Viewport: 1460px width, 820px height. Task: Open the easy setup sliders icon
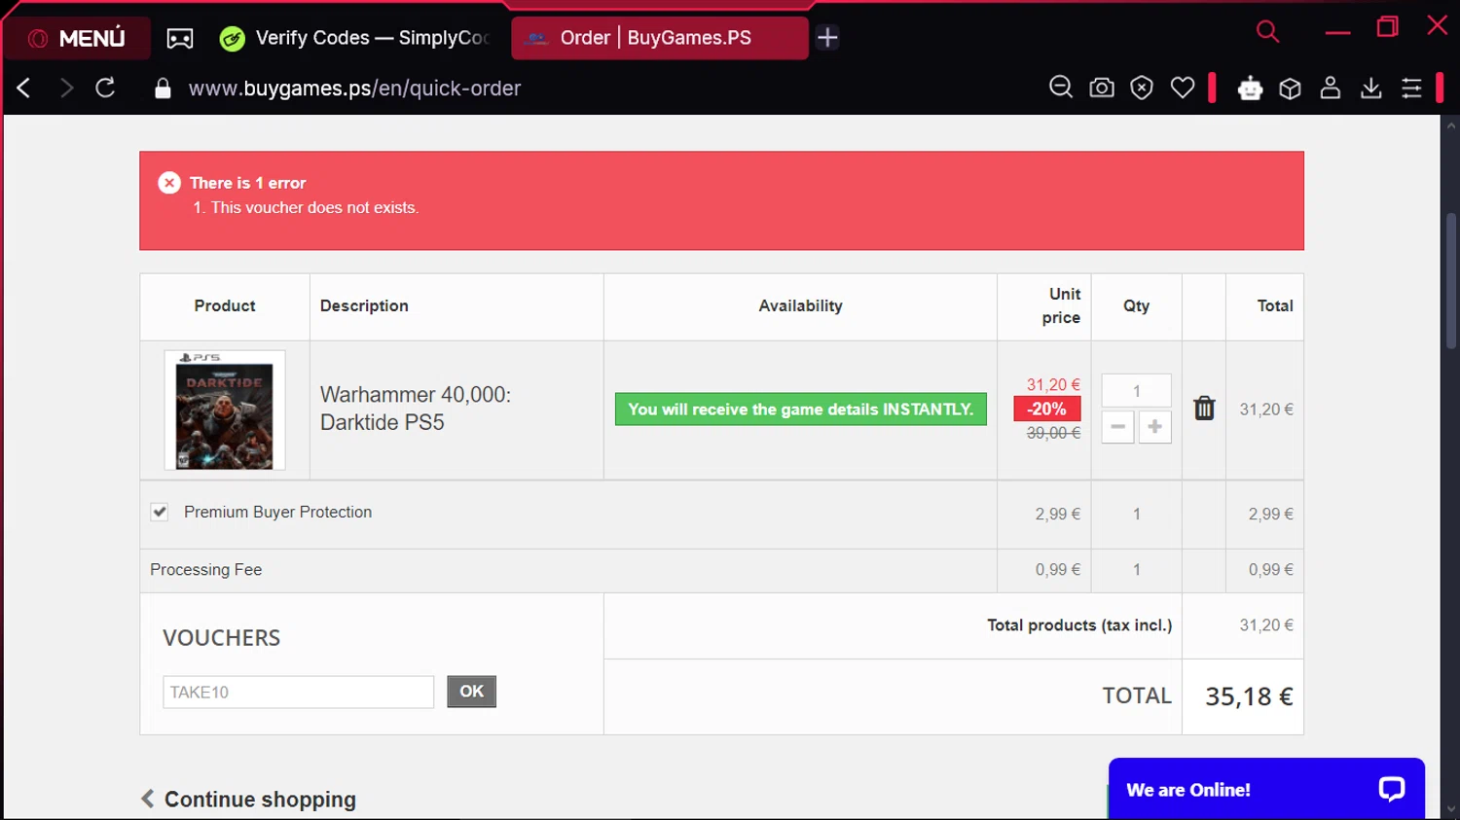(1411, 89)
